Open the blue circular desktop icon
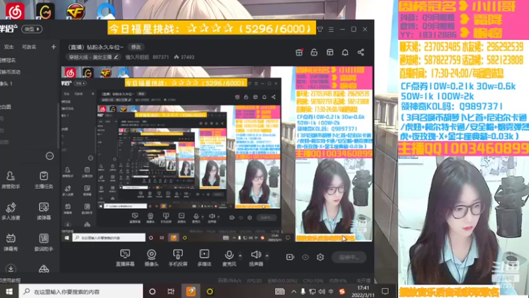Screen dimensions: 529x298 (x=106, y=11)
